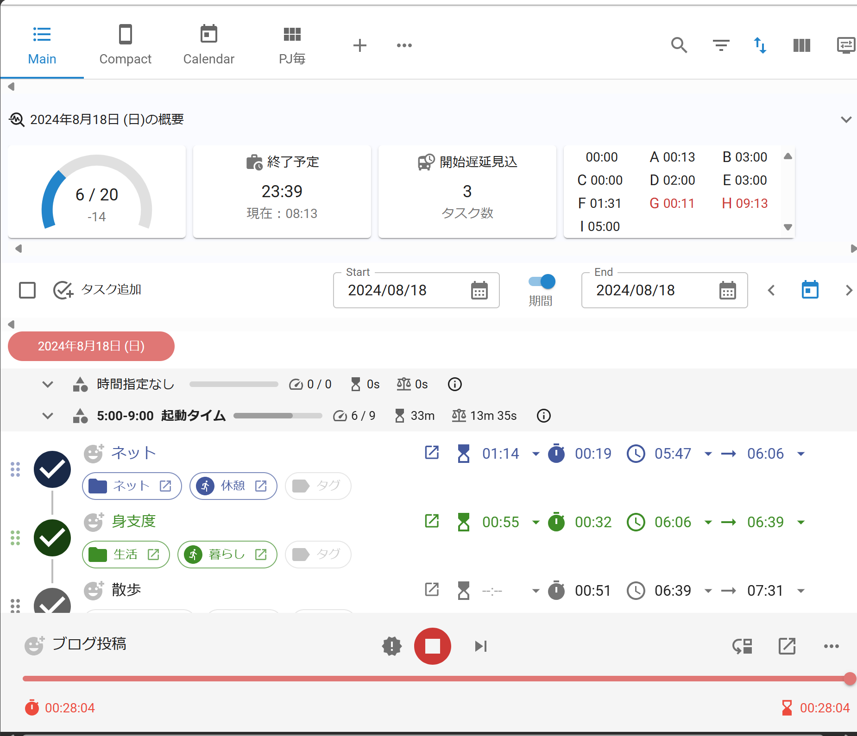Image resolution: width=857 pixels, height=736 pixels.
Task: Open 身支度 end time 06:39 dropdown
Action: pyautogui.click(x=801, y=522)
